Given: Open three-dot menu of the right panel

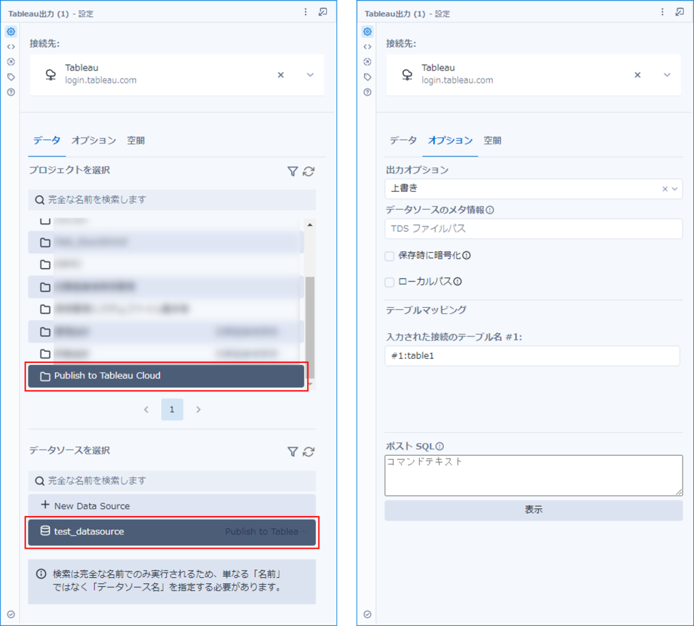Looking at the screenshot, I should pos(662,12).
